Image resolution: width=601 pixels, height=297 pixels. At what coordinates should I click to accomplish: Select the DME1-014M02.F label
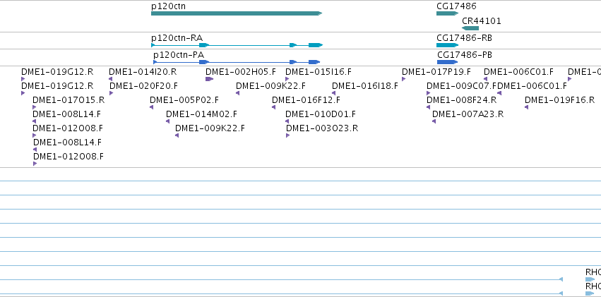pyautogui.click(x=201, y=114)
